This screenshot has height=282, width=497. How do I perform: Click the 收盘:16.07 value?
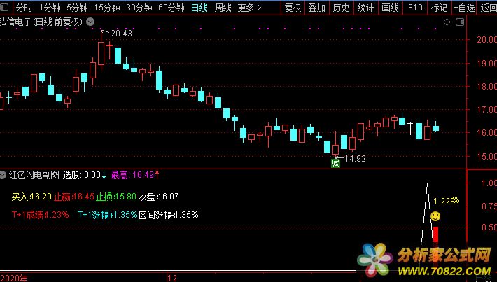(x=158, y=197)
